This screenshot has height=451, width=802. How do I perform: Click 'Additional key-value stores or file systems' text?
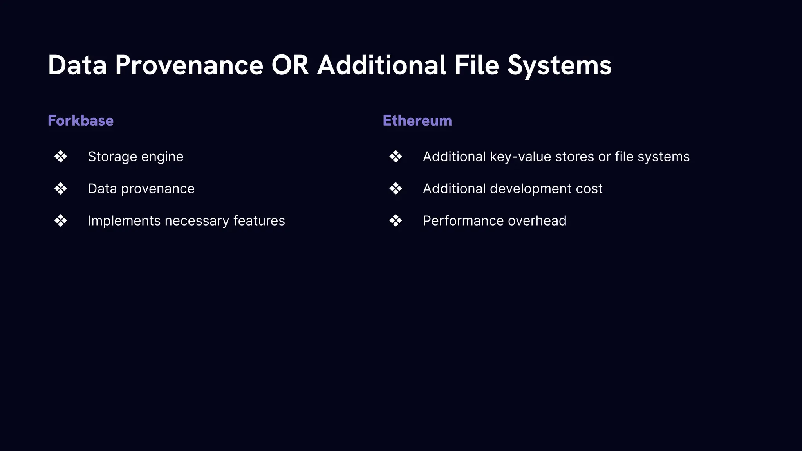click(556, 157)
